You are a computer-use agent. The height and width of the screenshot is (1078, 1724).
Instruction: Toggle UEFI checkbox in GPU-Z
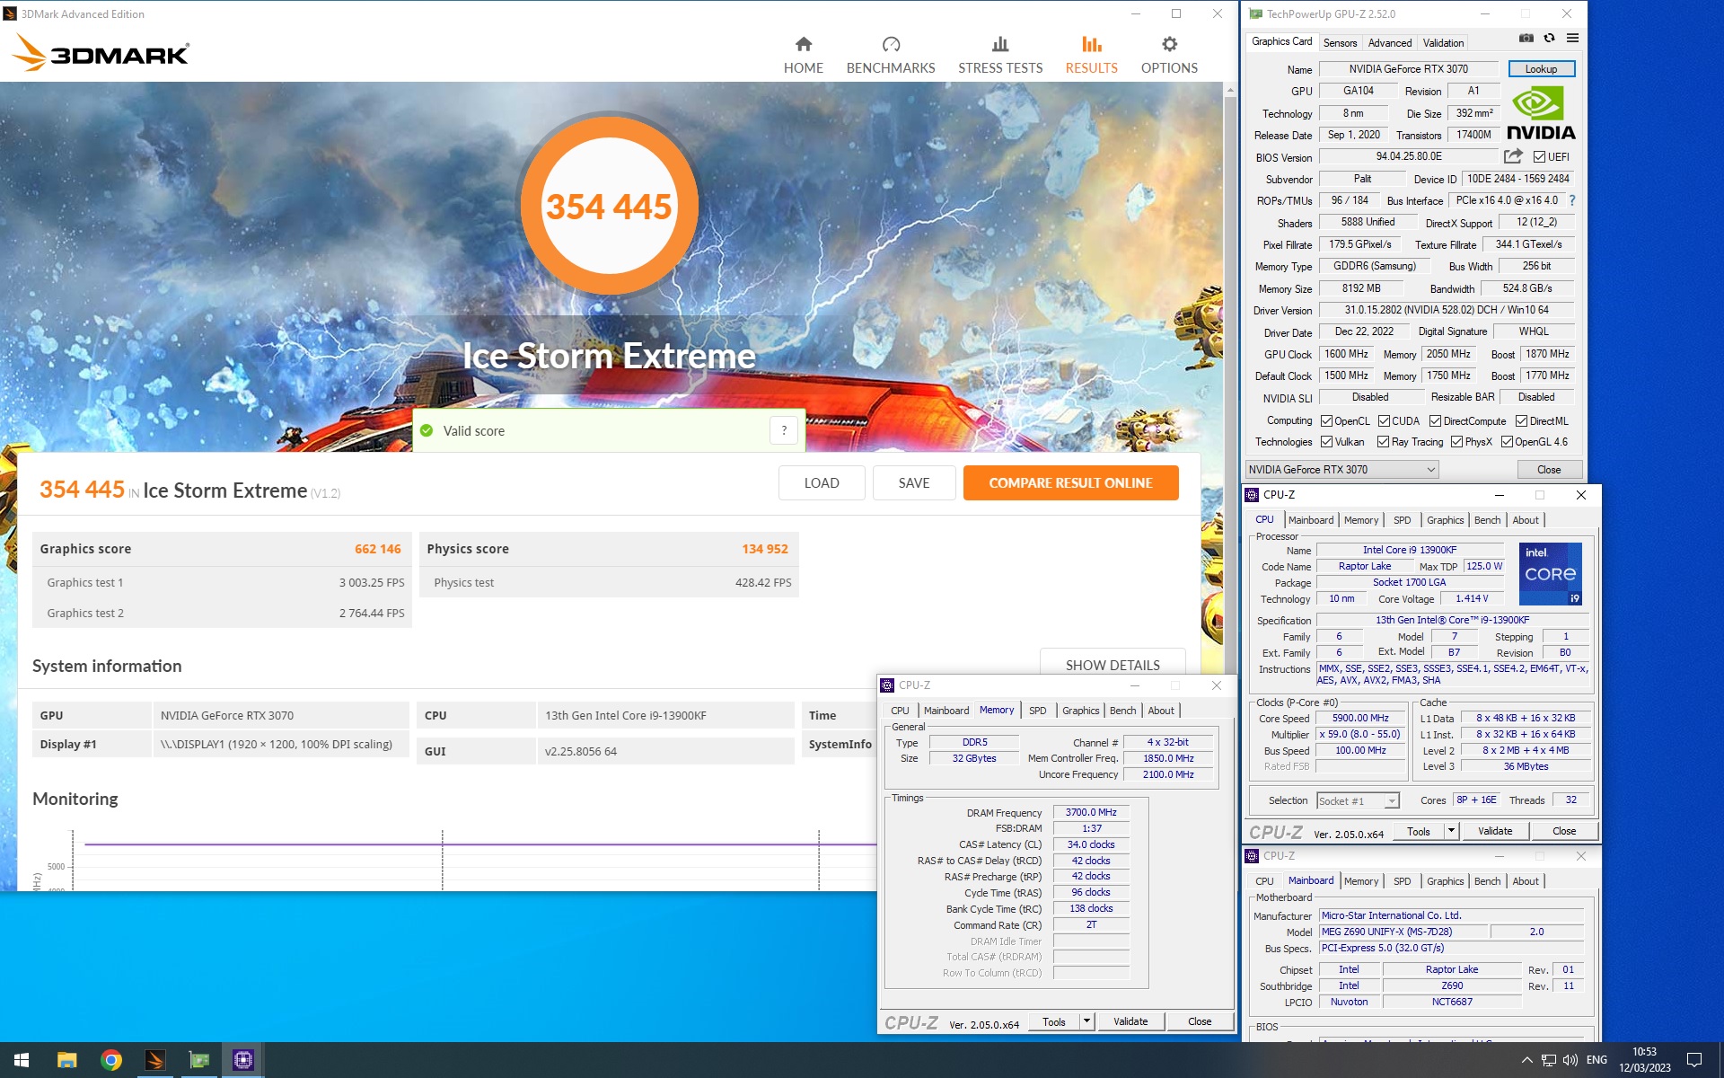pyautogui.click(x=1539, y=157)
